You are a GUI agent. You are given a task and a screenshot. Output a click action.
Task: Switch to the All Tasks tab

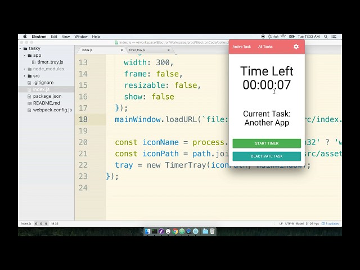(x=265, y=47)
